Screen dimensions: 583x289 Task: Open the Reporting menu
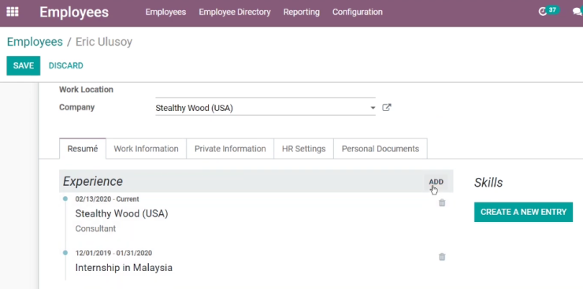(x=301, y=12)
